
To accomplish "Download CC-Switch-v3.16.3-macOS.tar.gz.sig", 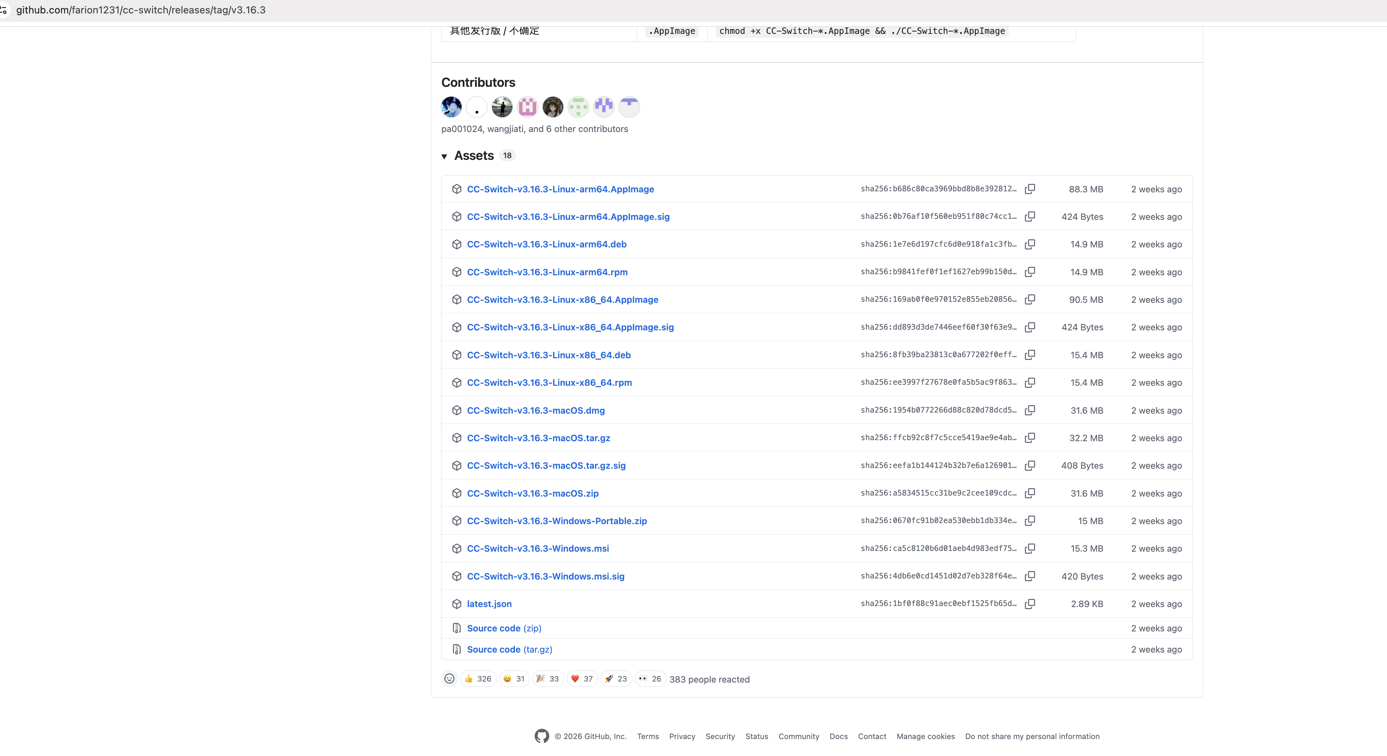I will tap(546, 465).
